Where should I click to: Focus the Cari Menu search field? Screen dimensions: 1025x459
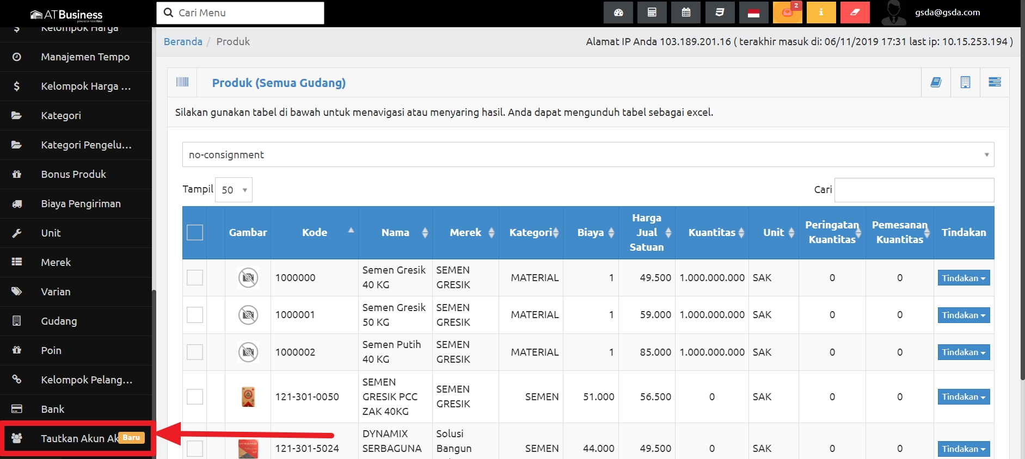(241, 13)
